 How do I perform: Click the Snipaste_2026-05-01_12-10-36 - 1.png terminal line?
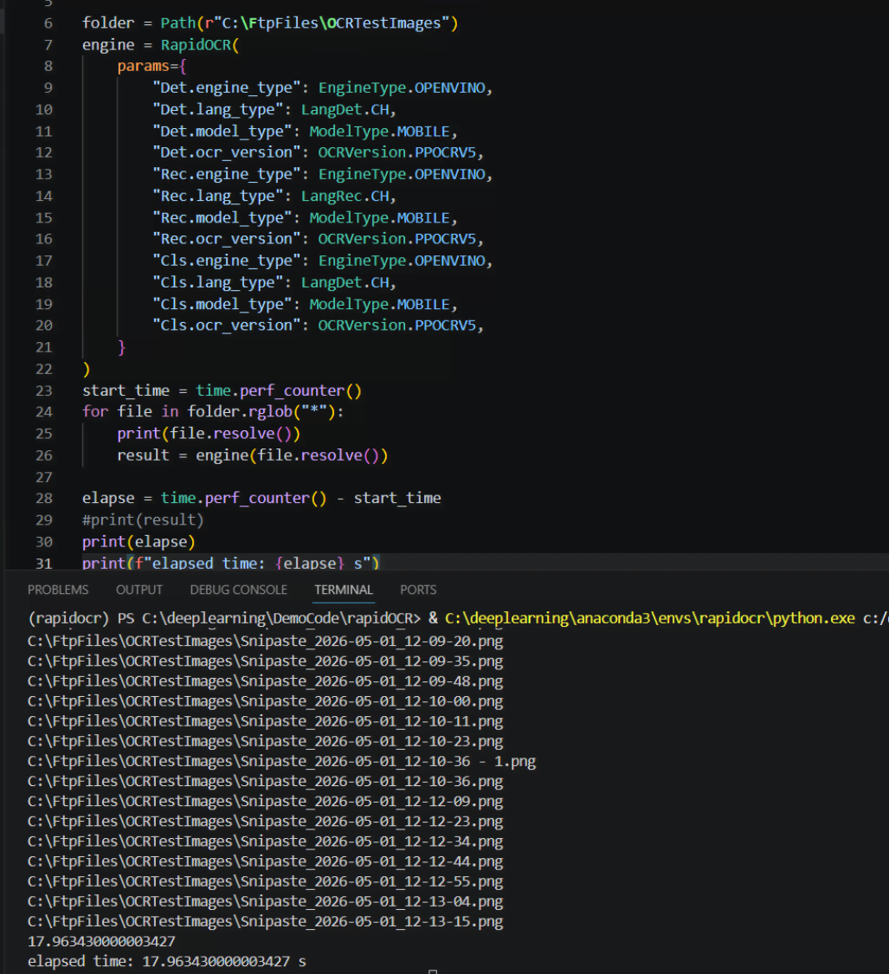coord(281,761)
